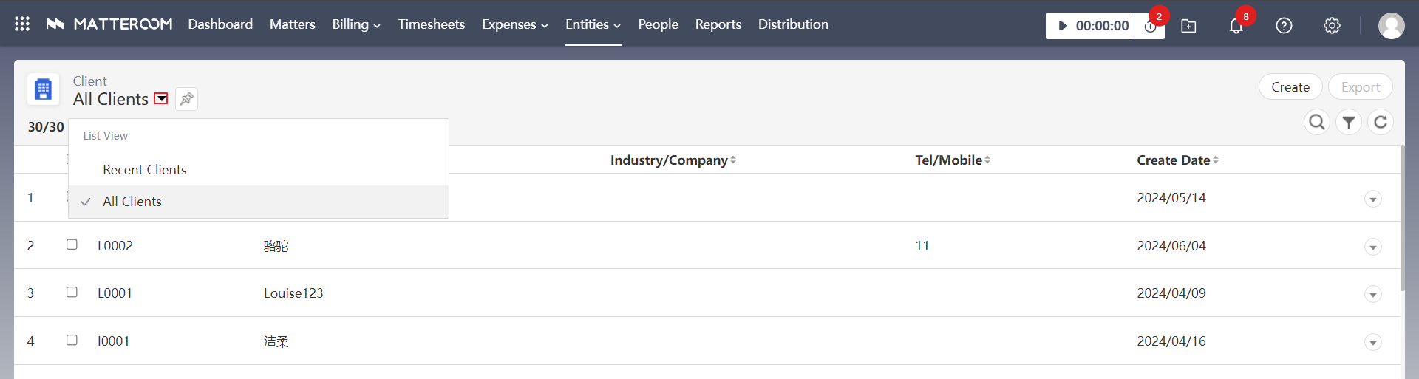Open the settings gear icon
Image resolution: width=1419 pixels, height=379 pixels.
coord(1332,26)
